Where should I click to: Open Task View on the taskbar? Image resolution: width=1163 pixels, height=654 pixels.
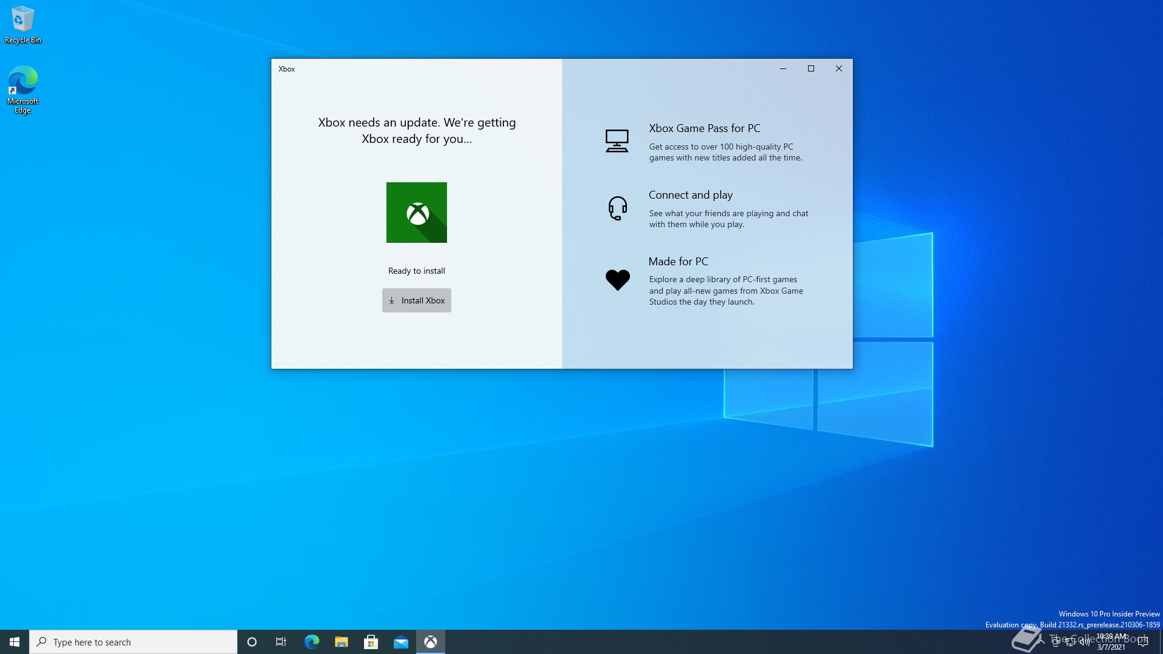281,642
